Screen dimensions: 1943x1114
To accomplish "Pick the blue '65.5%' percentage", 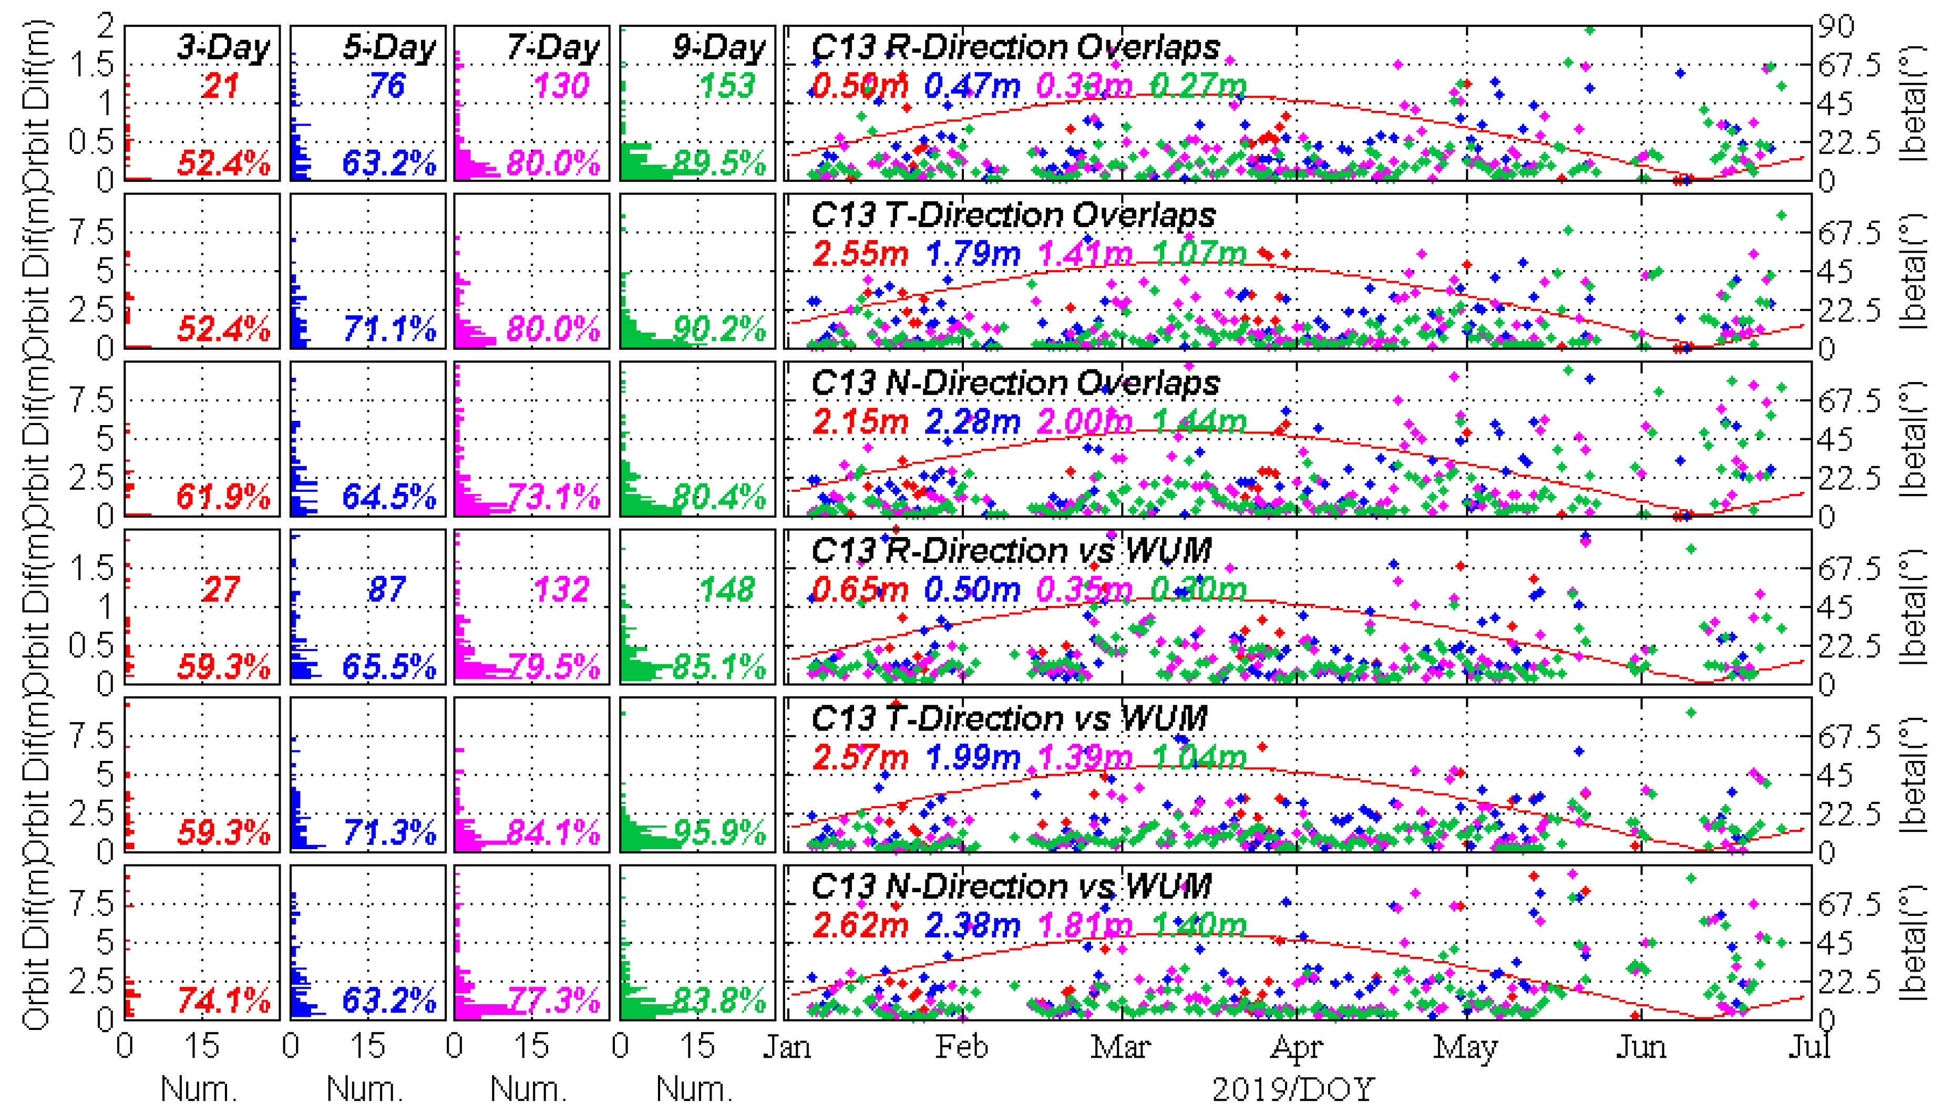I will click(389, 666).
